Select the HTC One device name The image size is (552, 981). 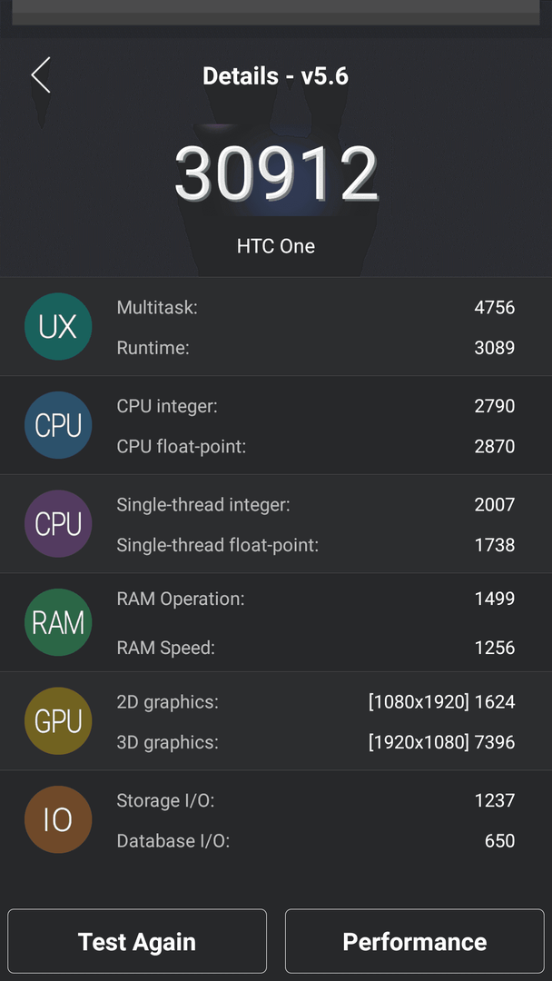click(276, 246)
